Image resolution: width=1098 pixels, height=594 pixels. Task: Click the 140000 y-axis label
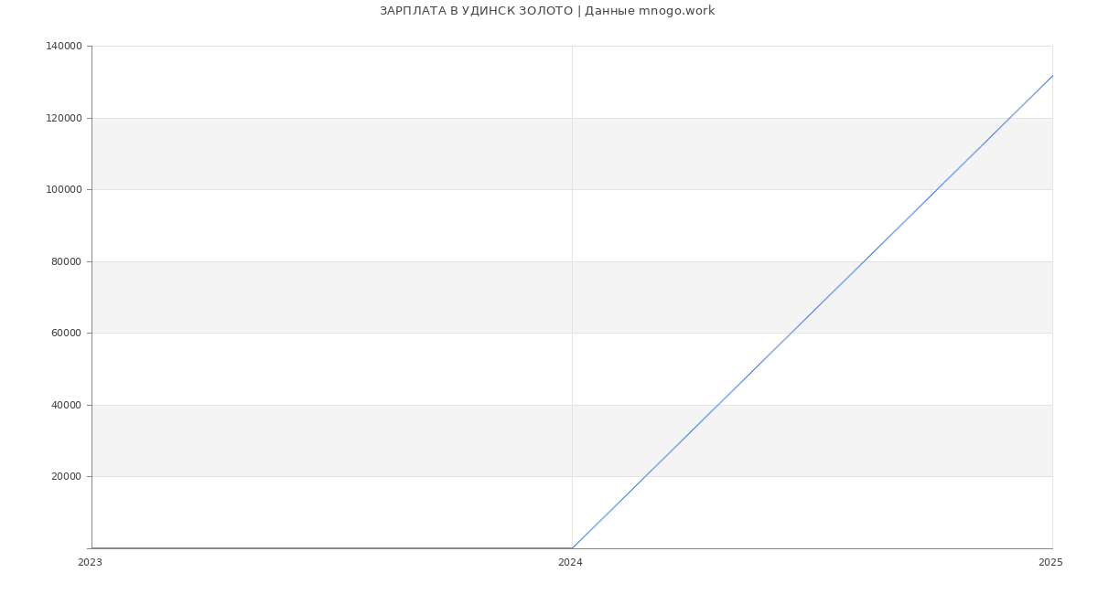63,47
